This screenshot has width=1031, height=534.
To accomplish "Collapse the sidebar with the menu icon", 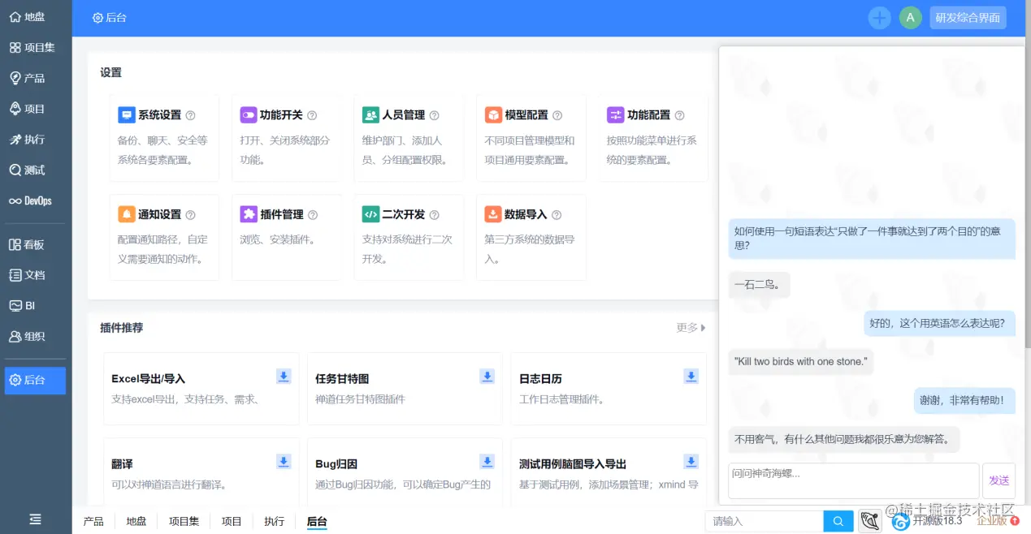I will (x=36, y=519).
